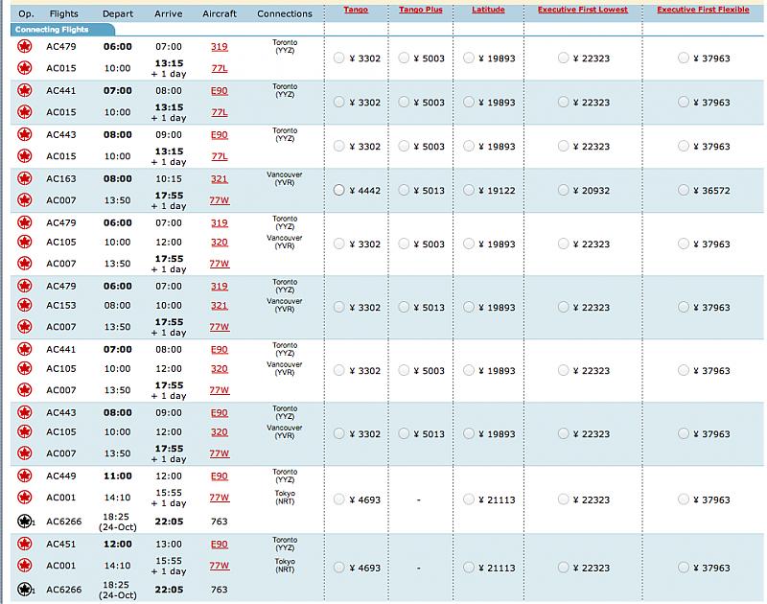Open the E90 aircraft link for flight AC451
Screen dimensions: 767x604
pos(220,545)
